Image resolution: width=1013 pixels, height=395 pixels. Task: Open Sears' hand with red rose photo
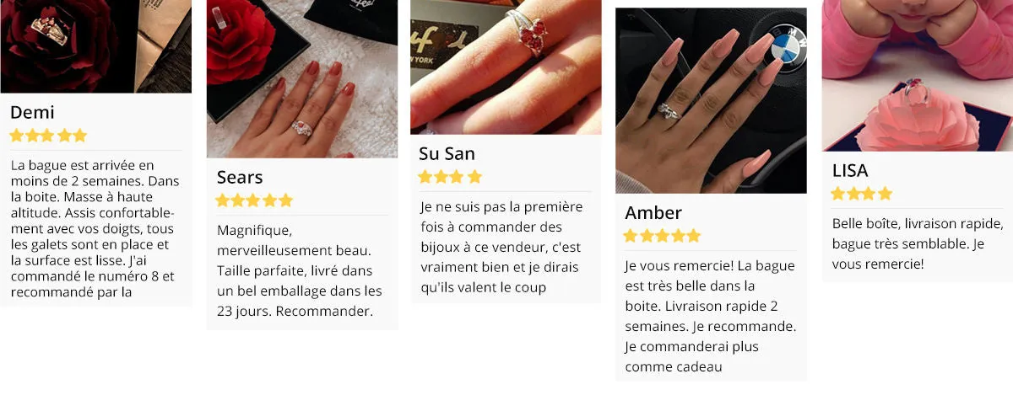pyautogui.click(x=302, y=79)
